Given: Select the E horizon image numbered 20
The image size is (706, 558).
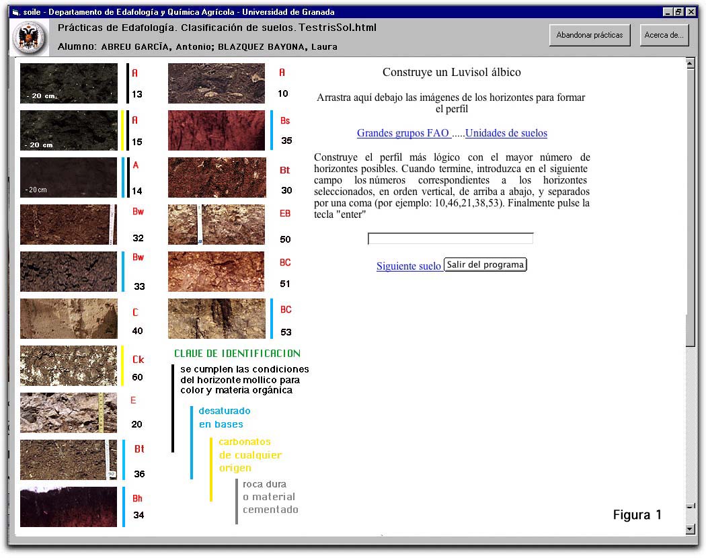Looking at the screenshot, I should point(69,413).
